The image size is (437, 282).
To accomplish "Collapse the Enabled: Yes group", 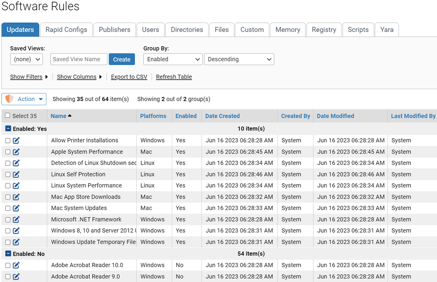I will [x=8, y=129].
